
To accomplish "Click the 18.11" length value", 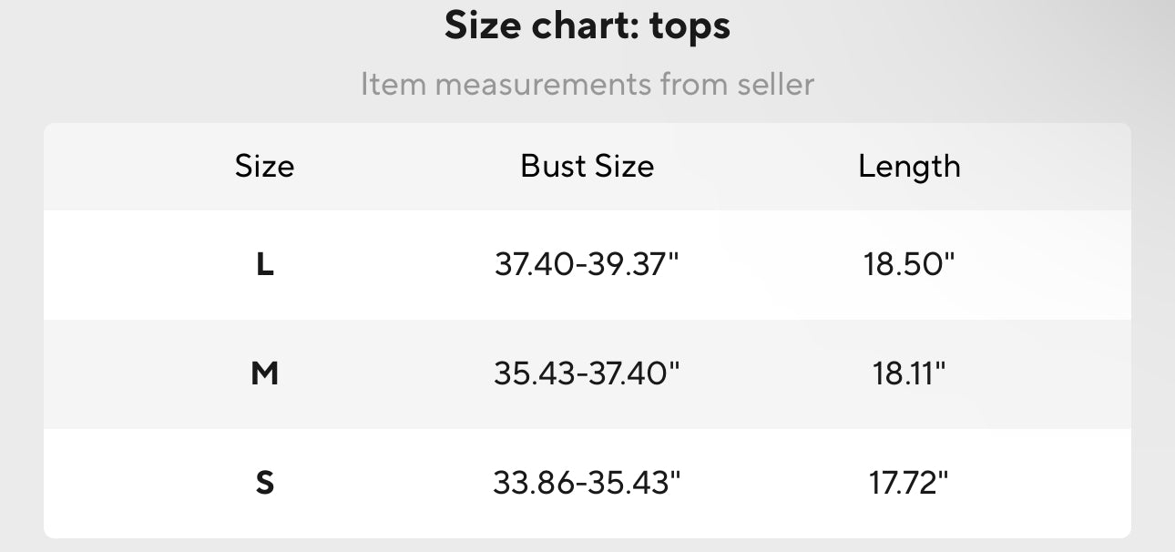I will [909, 373].
